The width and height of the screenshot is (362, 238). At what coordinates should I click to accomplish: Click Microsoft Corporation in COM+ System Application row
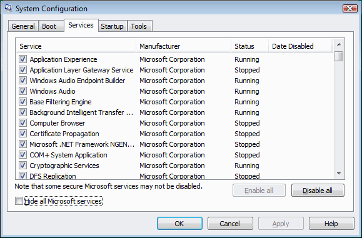[172, 155]
